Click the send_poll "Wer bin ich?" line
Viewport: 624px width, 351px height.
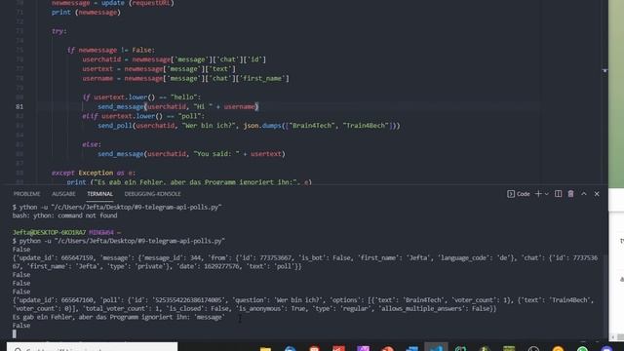(x=249, y=126)
